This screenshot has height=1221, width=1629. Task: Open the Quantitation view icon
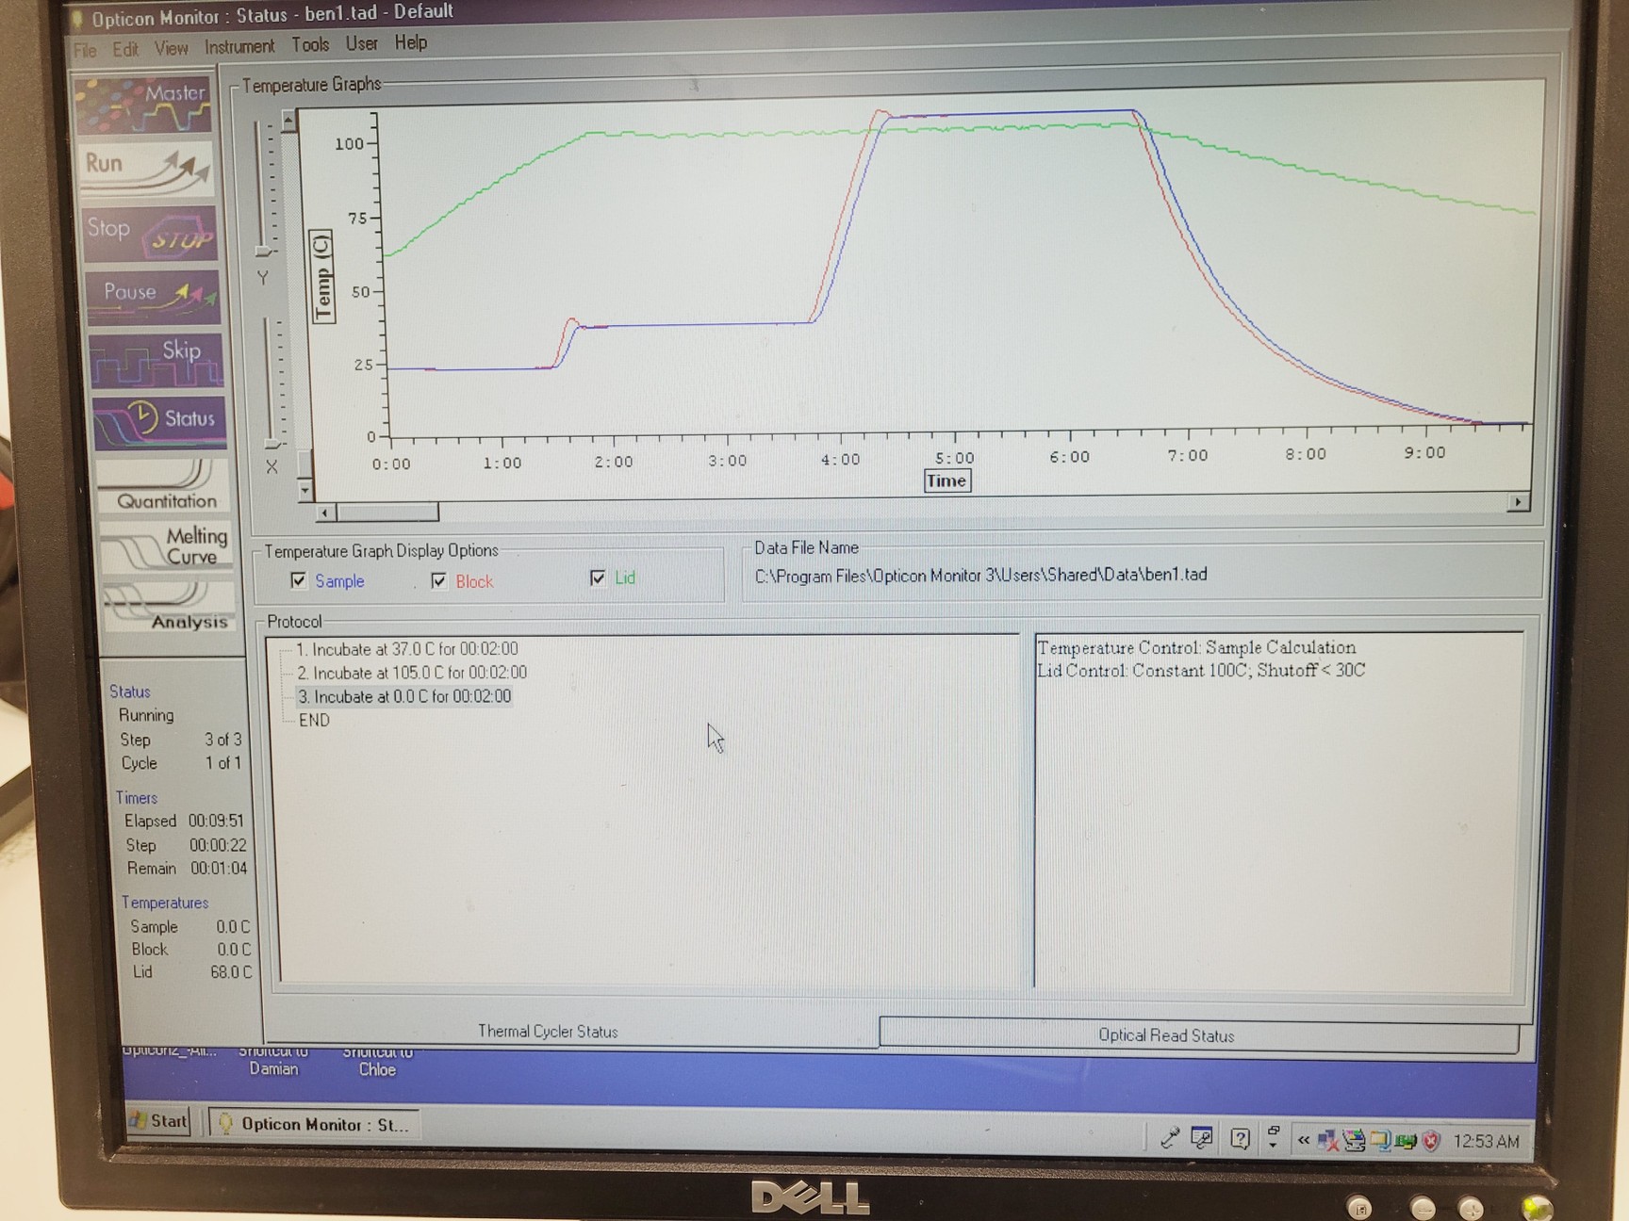pos(163,485)
